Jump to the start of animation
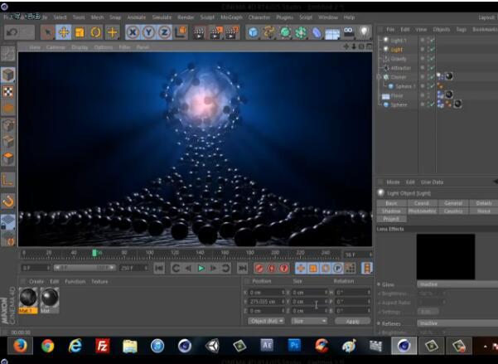498x364 pixels. pyautogui.click(x=159, y=269)
